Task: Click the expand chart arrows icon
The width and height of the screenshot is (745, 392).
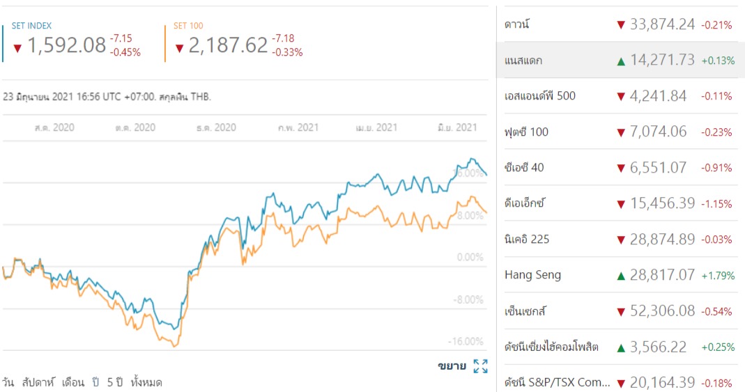Action: click(x=480, y=366)
